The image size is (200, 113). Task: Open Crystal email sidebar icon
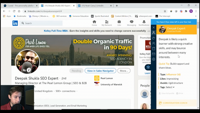[x=154, y=54]
